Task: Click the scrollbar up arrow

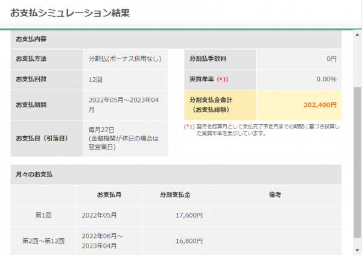Action: [357, 35]
